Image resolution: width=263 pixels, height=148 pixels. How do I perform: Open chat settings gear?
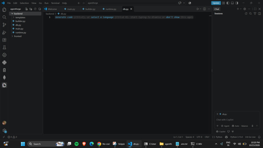click(x=245, y=9)
